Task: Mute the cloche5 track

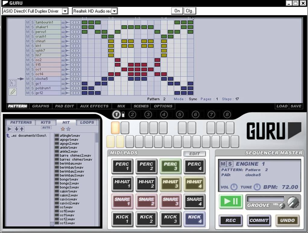Action: click(x=28, y=79)
